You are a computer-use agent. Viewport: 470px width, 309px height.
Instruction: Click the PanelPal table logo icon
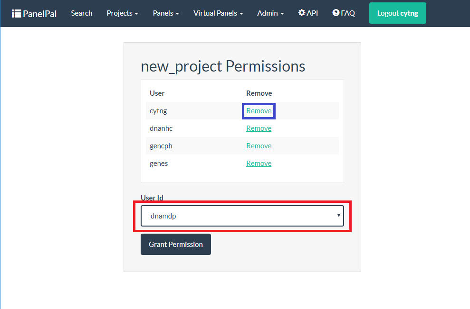pyautogui.click(x=16, y=14)
